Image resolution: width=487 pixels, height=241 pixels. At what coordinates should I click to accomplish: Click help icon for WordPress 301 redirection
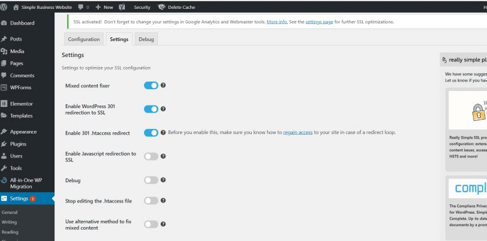pyautogui.click(x=163, y=109)
